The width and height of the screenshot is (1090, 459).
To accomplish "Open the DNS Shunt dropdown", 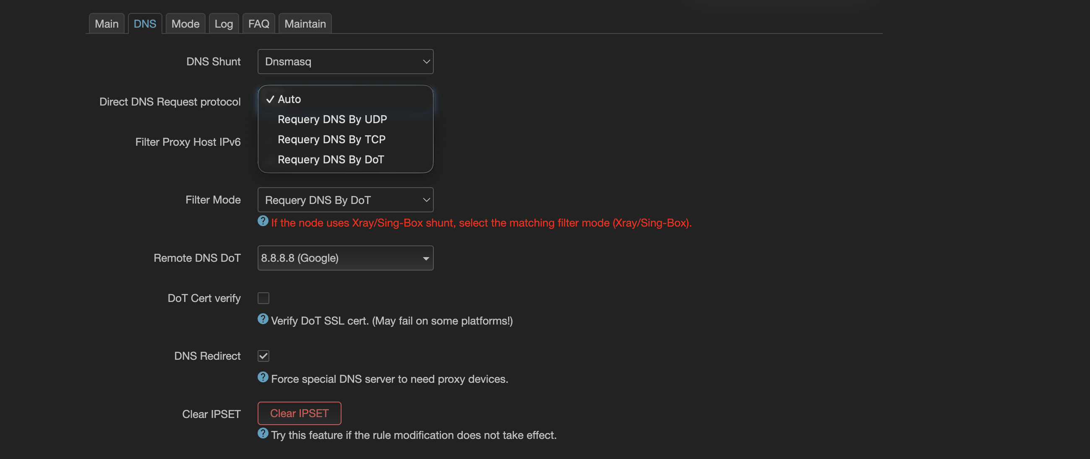I will (345, 62).
